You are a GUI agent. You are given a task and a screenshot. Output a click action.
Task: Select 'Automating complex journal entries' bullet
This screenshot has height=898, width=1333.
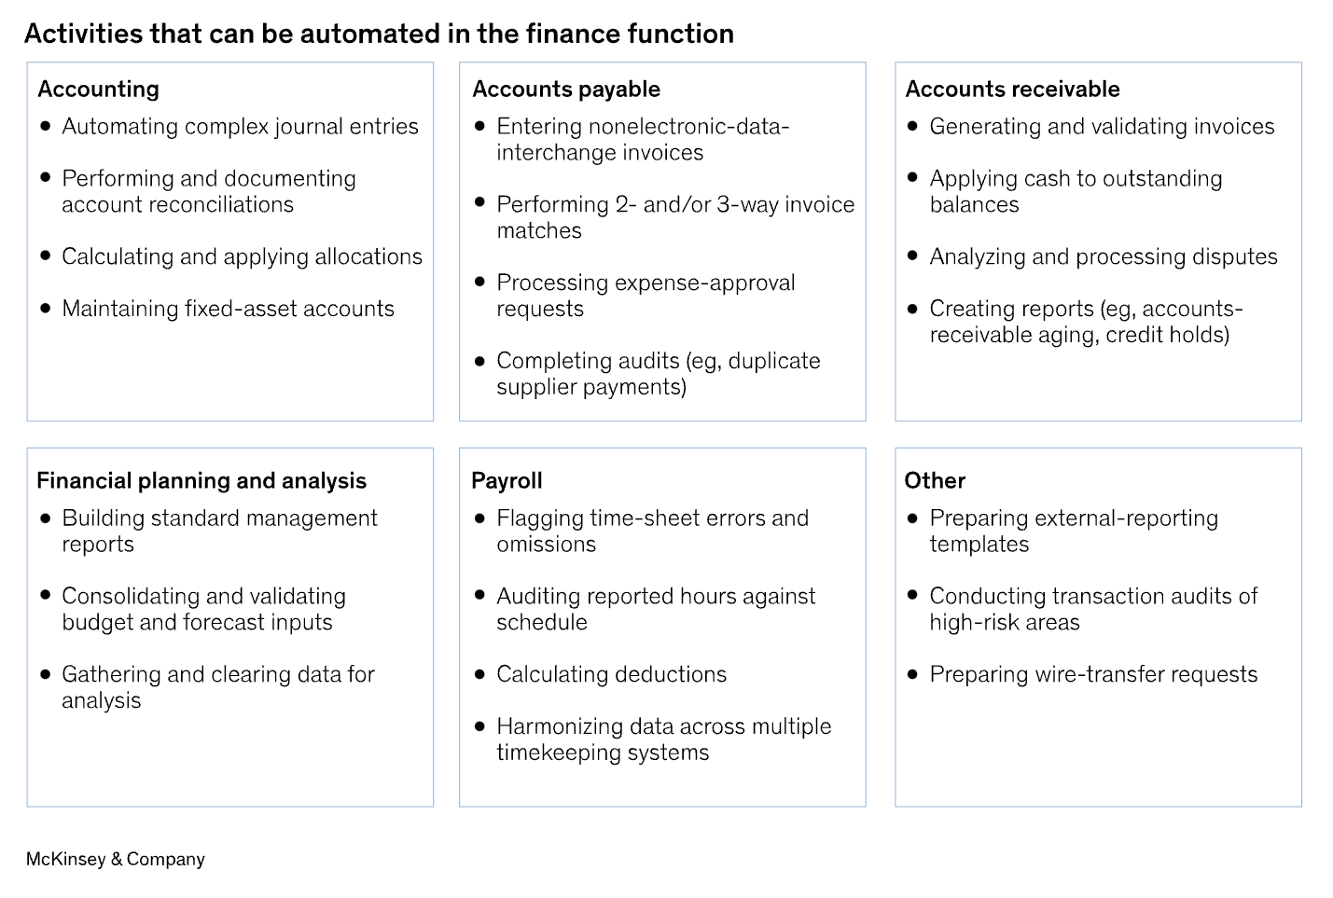click(x=240, y=127)
